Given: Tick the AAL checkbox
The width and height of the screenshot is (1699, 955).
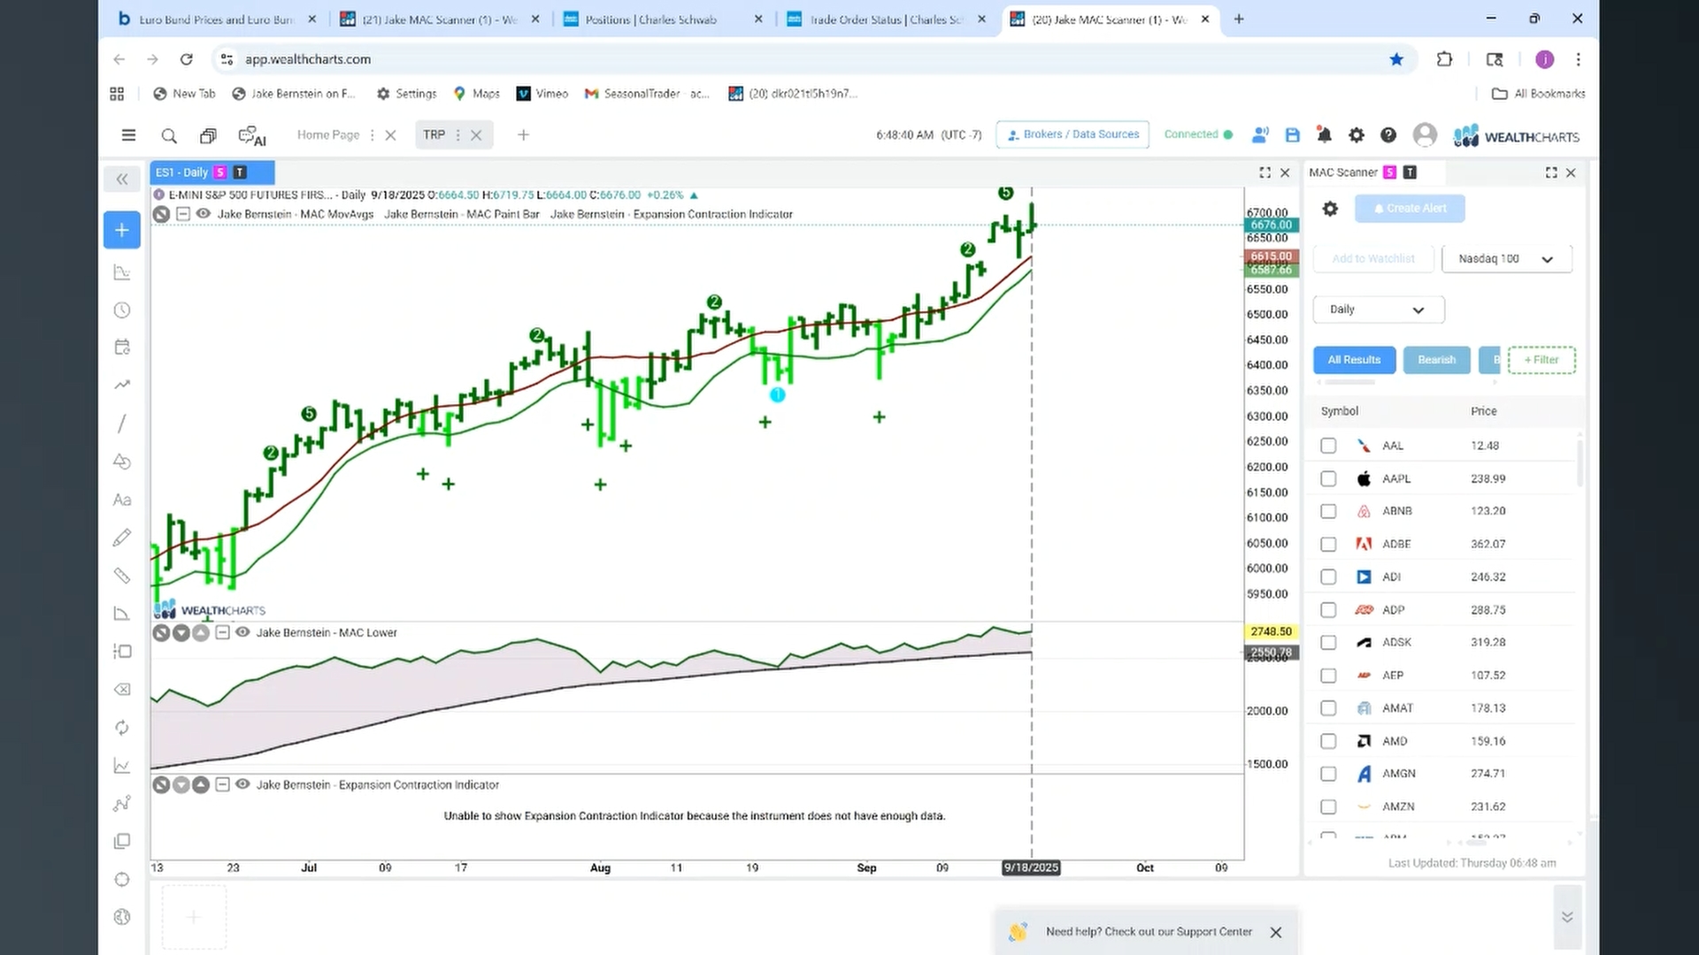Looking at the screenshot, I should [x=1328, y=446].
